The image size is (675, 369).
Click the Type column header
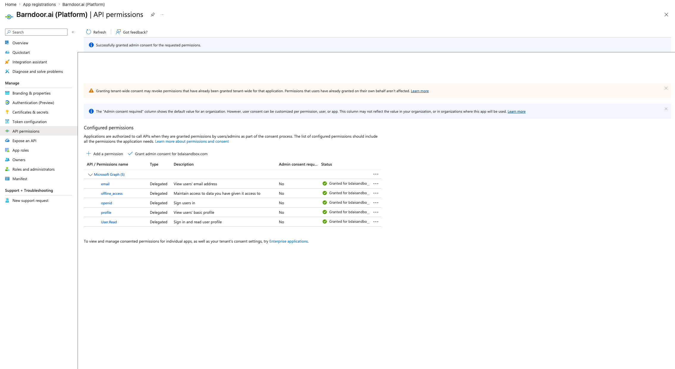point(154,164)
